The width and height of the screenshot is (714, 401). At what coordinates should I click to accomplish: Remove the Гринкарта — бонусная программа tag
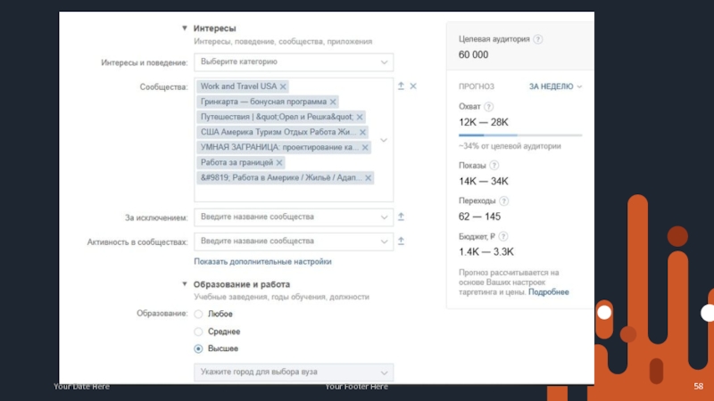click(x=333, y=102)
